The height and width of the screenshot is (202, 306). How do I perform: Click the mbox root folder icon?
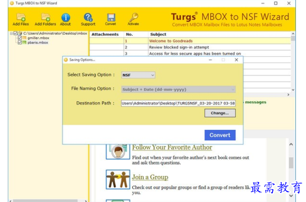tap(20, 33)
